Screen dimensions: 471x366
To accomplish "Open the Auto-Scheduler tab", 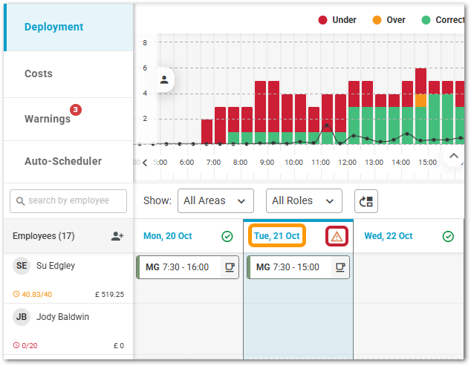I will pyautogui.click(x=63, y=161).
